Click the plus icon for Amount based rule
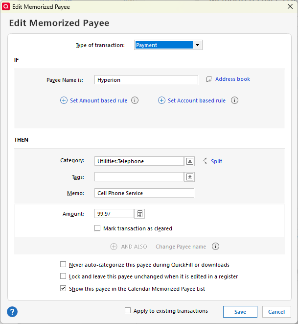298x324 pixels. 64,100
